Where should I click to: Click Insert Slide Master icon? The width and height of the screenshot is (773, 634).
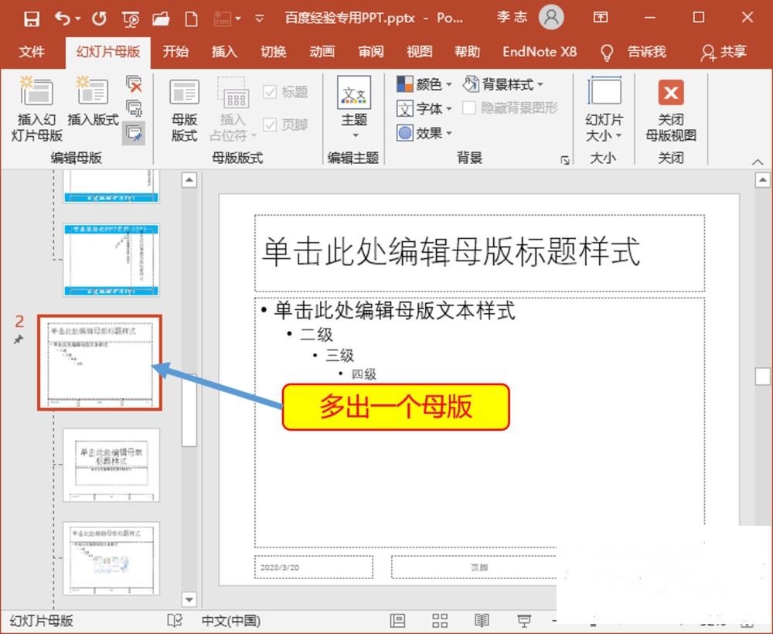point(36,91)
